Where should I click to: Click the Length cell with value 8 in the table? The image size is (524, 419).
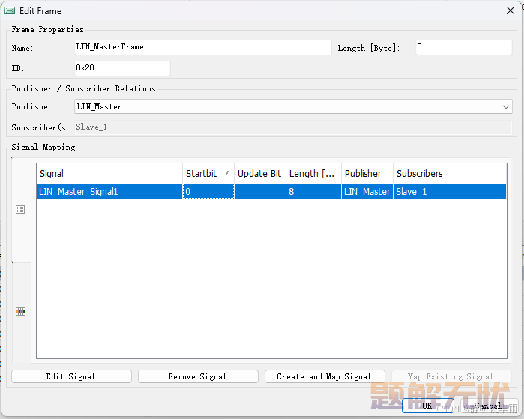313,191
